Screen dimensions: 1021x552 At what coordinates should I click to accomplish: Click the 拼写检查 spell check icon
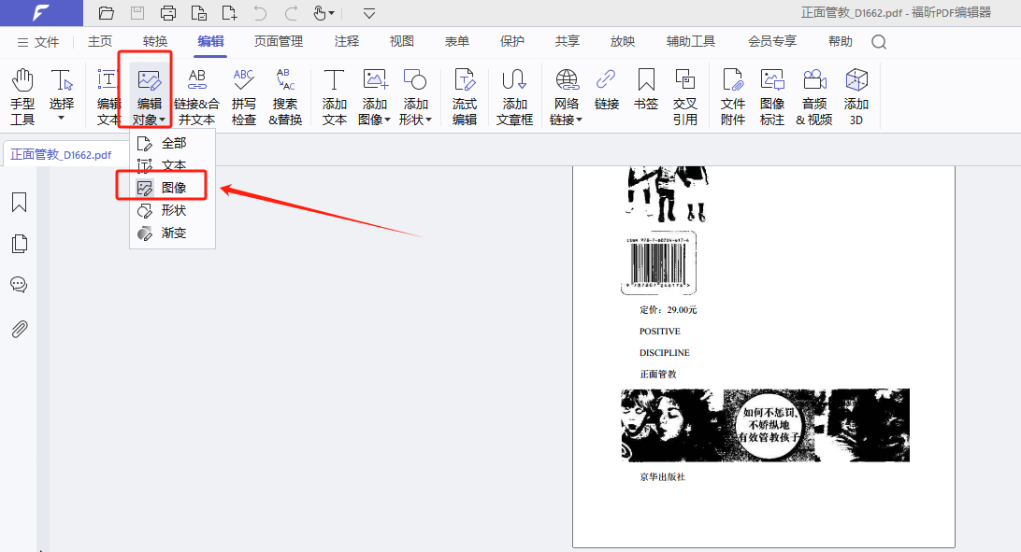tap(244, 96)
